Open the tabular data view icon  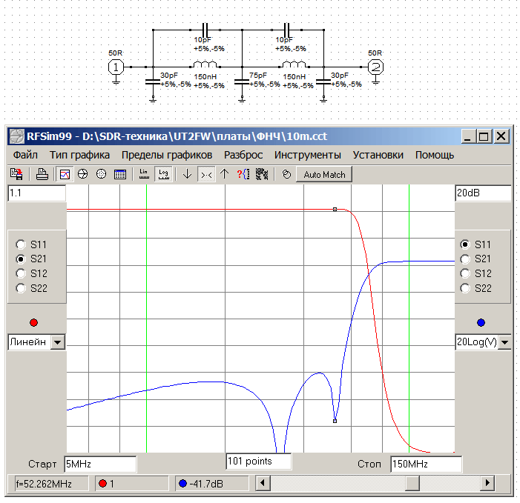pyautogui.click(x=119, y=174)
